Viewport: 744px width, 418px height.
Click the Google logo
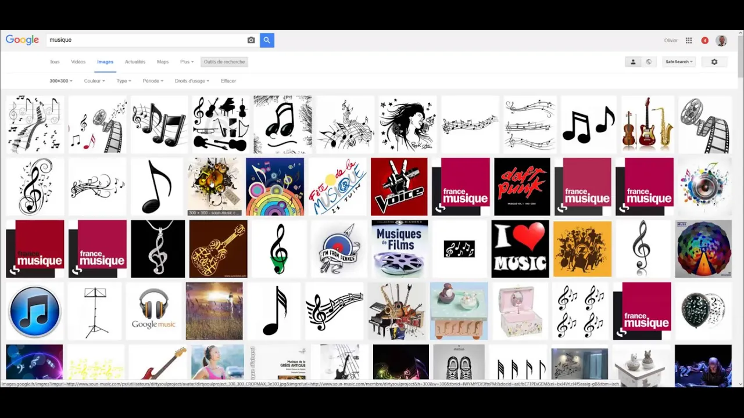click(x=22, y=40)
